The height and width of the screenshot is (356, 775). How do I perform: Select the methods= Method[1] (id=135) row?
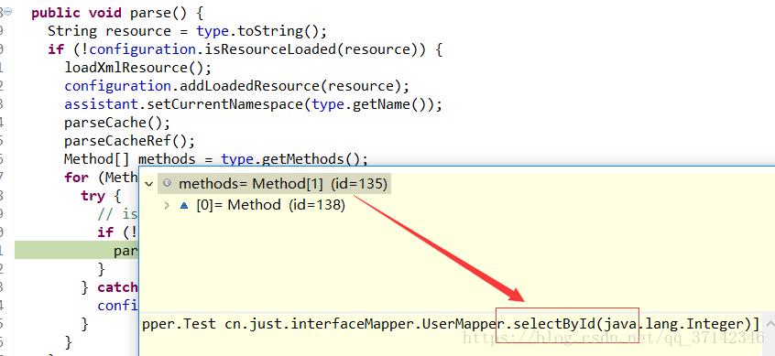tap(274, 184)
